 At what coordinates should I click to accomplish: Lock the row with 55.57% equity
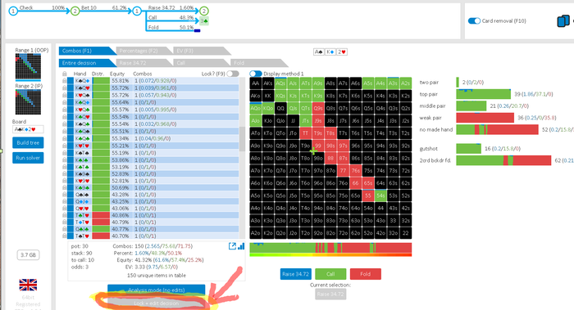pyautogui.click(x=65, y=110)
